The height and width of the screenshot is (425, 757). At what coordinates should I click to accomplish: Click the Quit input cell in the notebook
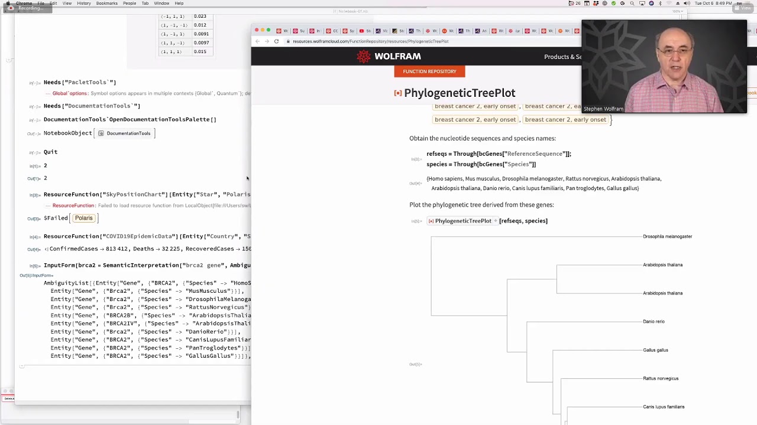(50, 152)
